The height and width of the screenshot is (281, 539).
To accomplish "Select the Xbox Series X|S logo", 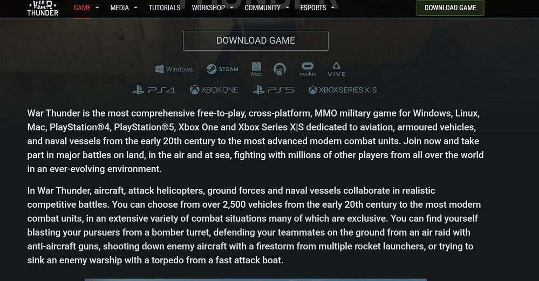I will click(x=343, y=90).
